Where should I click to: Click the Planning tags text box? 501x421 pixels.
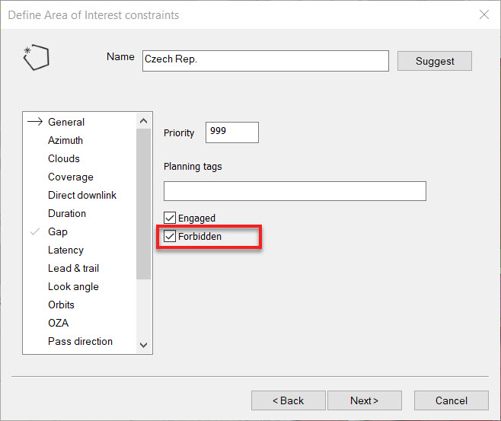click(295, 190)
